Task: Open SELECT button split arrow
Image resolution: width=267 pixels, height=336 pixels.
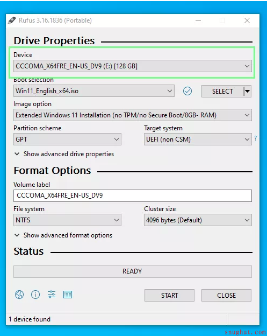Action: [247, 92]
